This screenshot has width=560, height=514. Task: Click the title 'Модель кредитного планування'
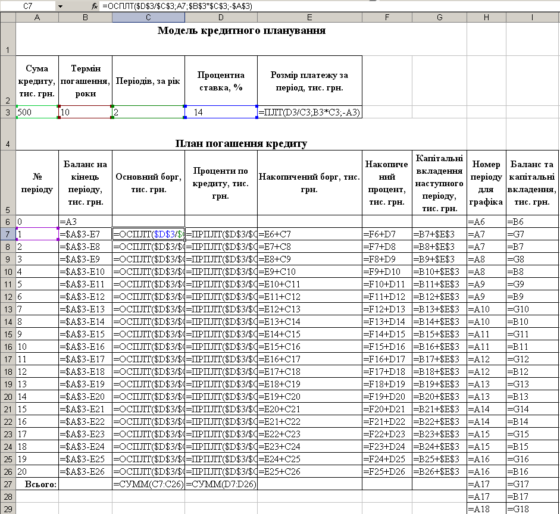click(x=242, y=30)
